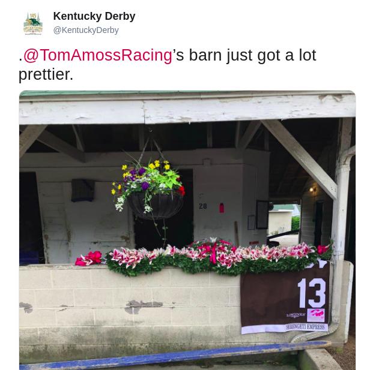Image resolution: width=367 pixels, height=370 pixels.
Task: Click the dark box mounted on stall wall
Action: click(82, 190)
